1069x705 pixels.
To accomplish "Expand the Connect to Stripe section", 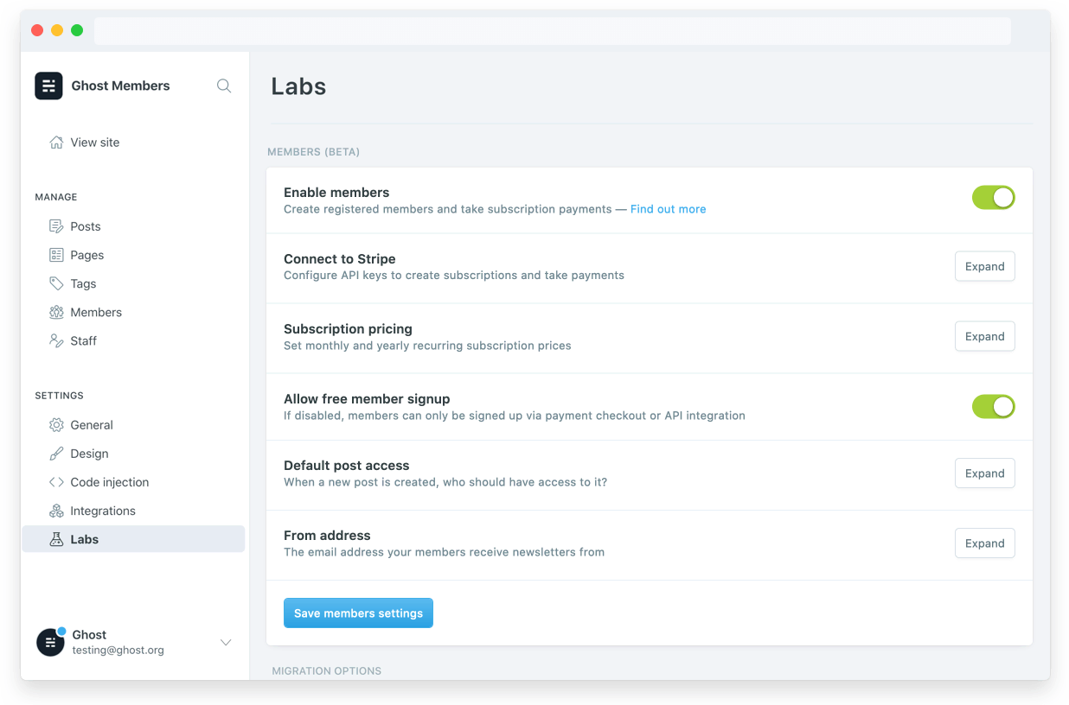I will click(984, 266).
